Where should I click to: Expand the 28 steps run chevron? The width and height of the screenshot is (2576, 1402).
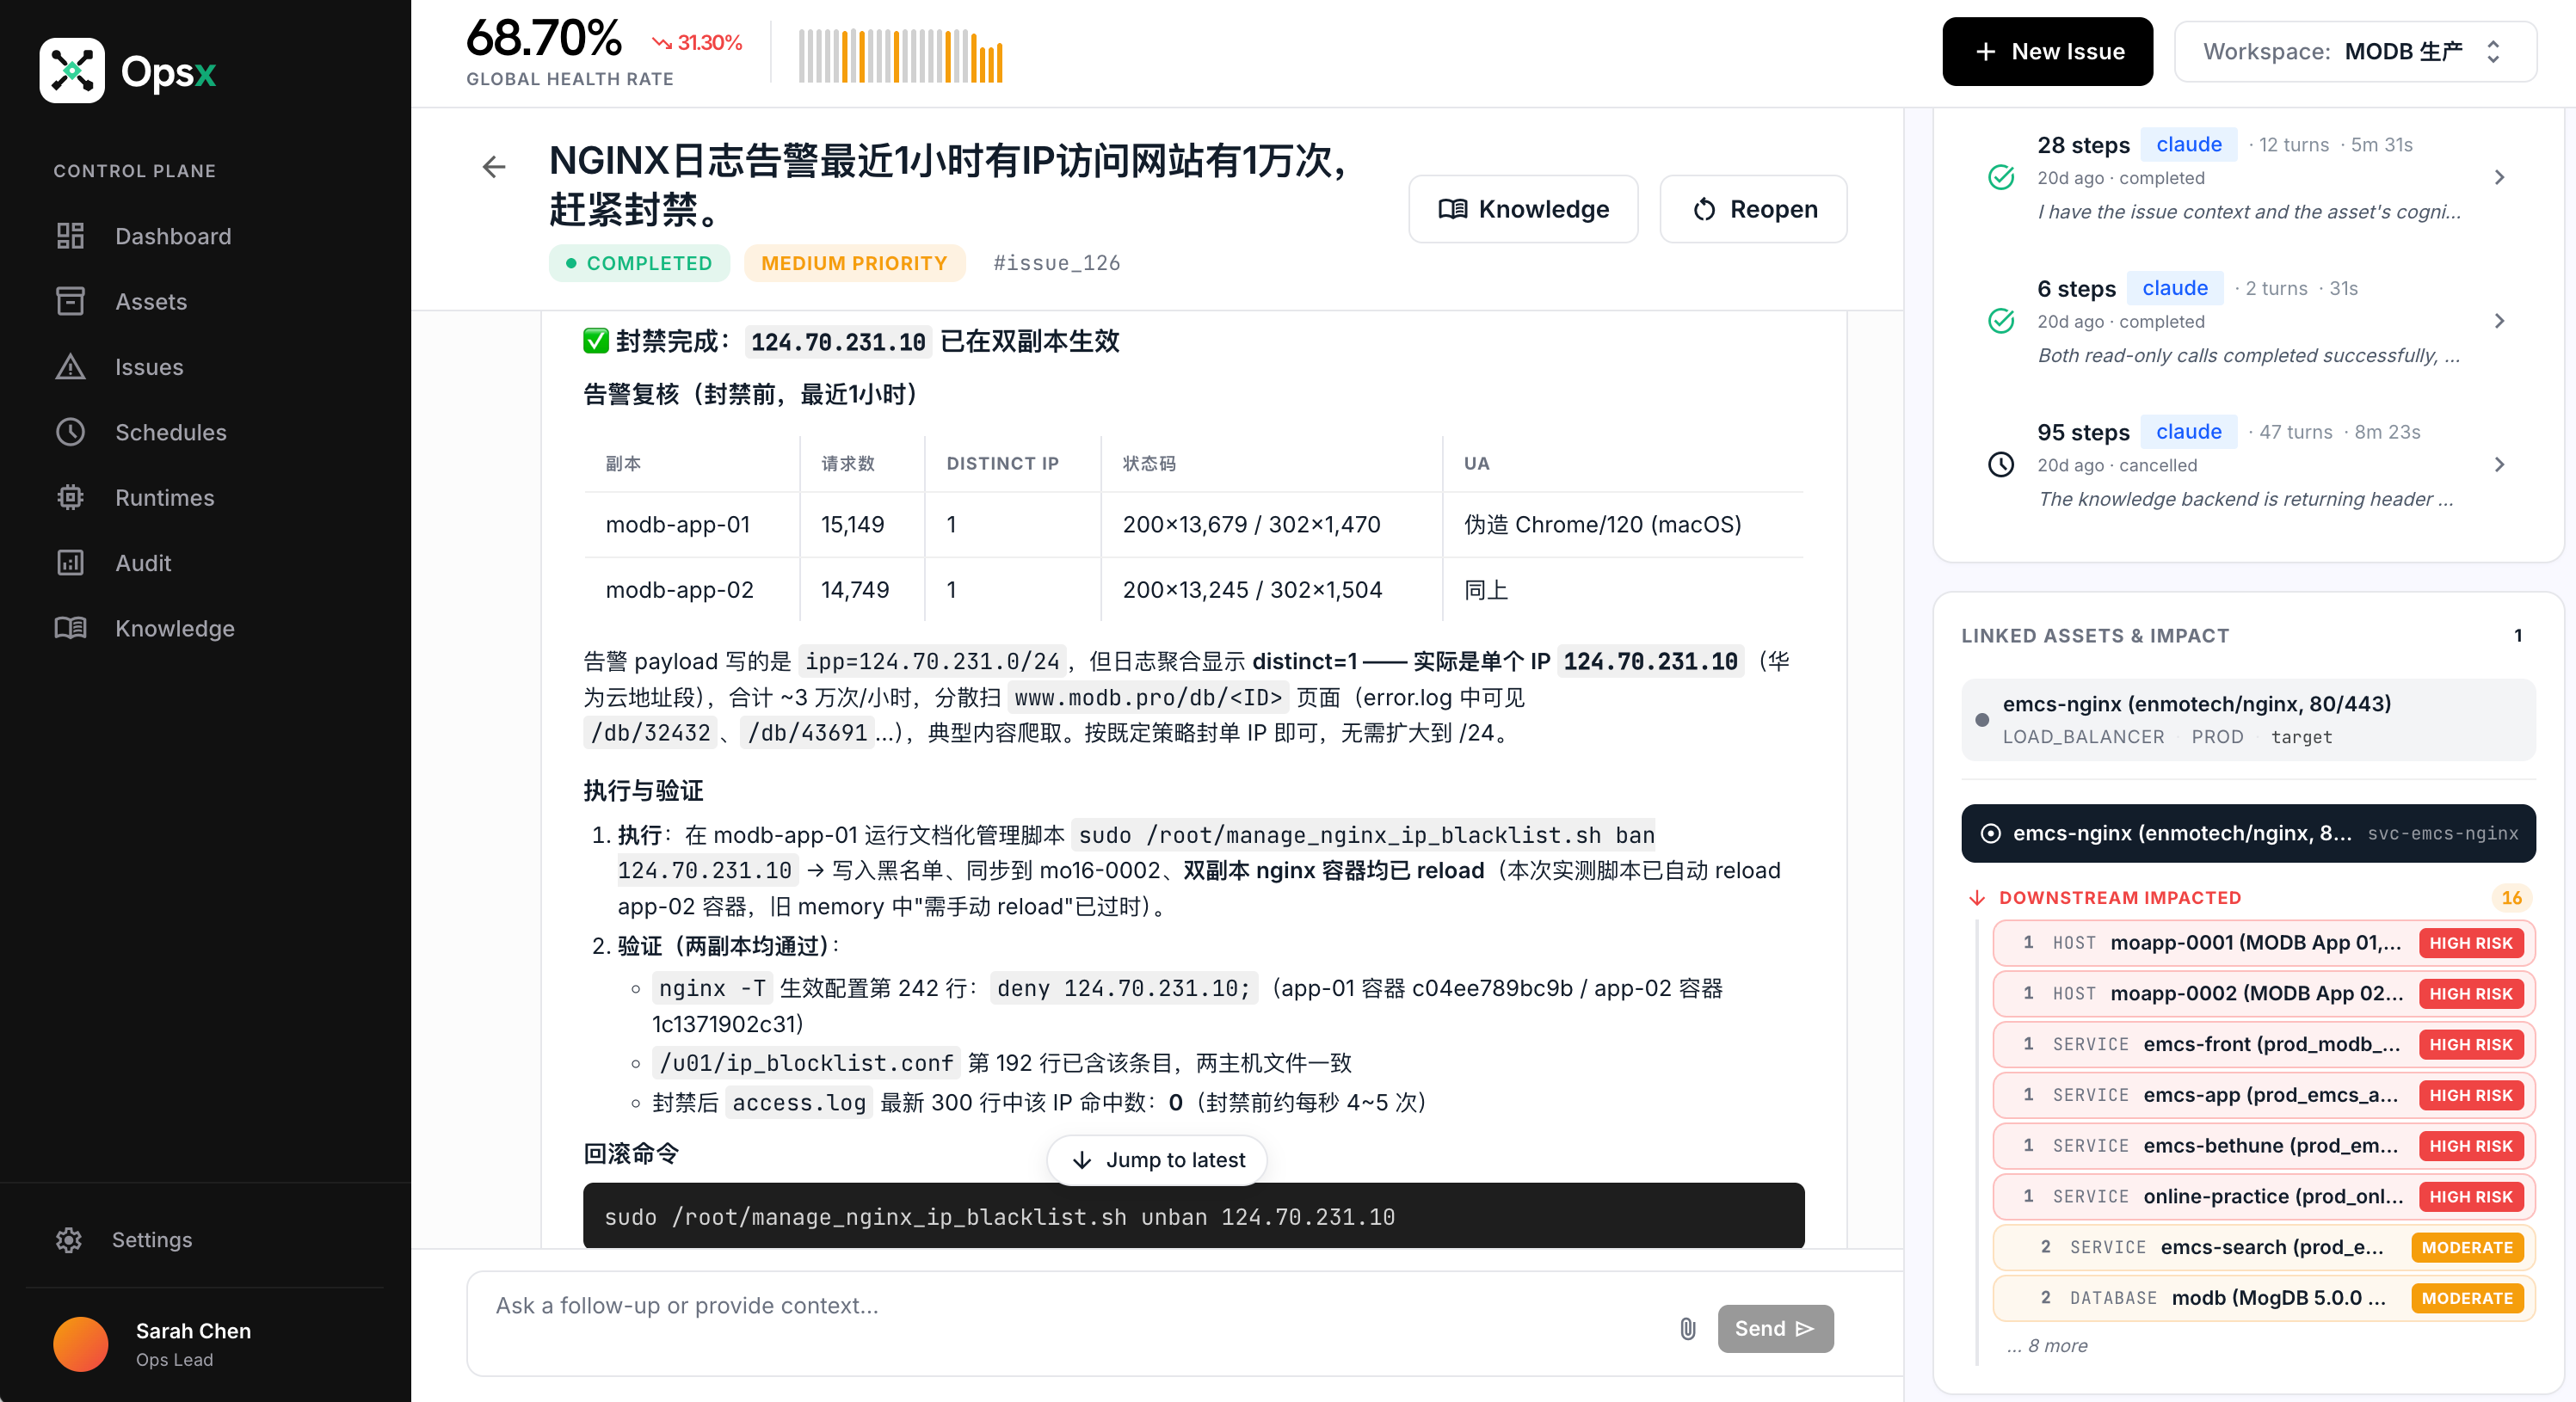[2500, 177]
